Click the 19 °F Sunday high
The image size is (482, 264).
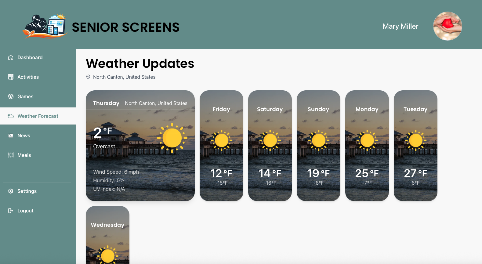coord(318,173)
